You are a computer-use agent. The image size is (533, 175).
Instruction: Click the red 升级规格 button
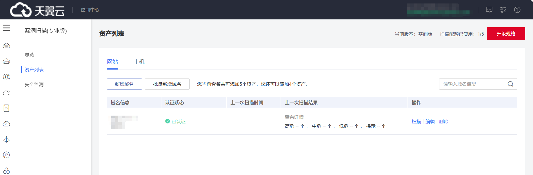pos(506,34)
